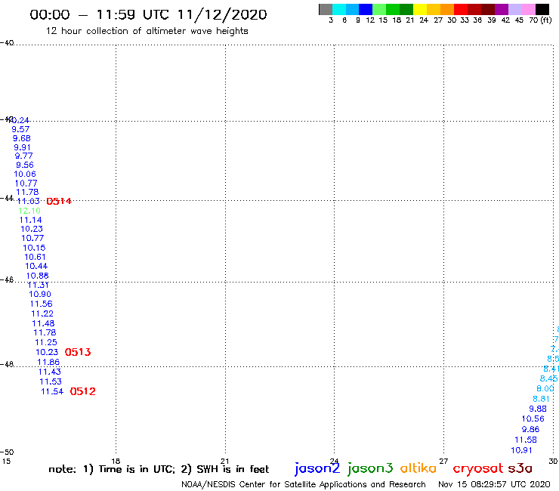Pick the bright red swatch in the color scale
Viewport: 559px width, 491px height.
461,9
